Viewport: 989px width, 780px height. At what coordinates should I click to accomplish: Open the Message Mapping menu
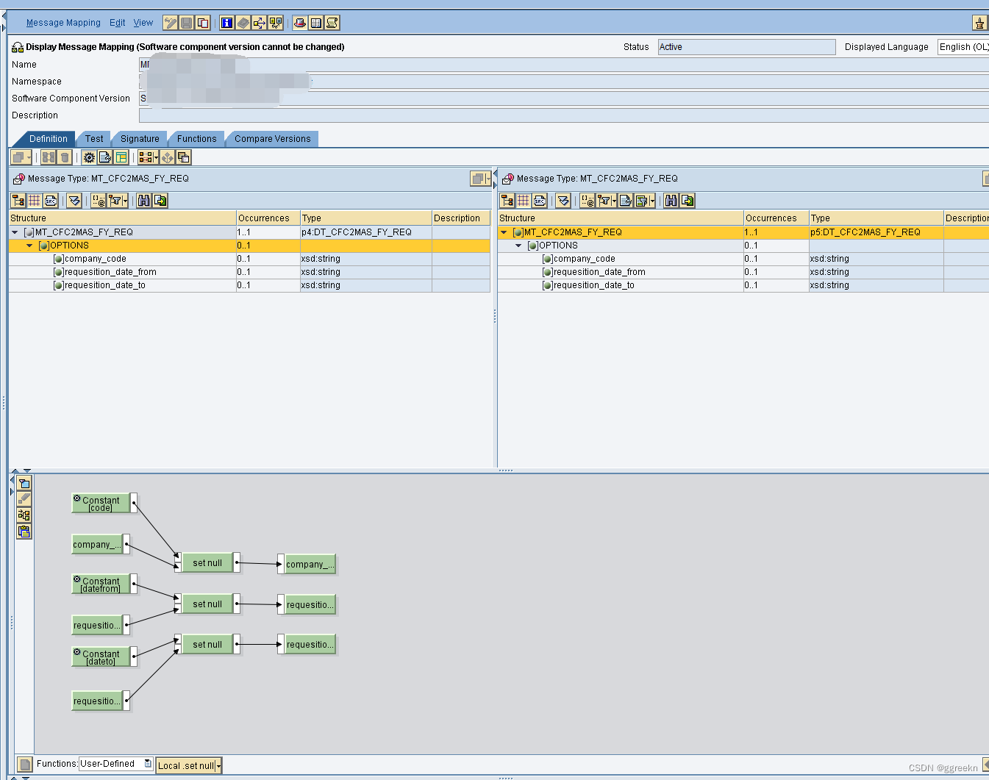point(63,23)
